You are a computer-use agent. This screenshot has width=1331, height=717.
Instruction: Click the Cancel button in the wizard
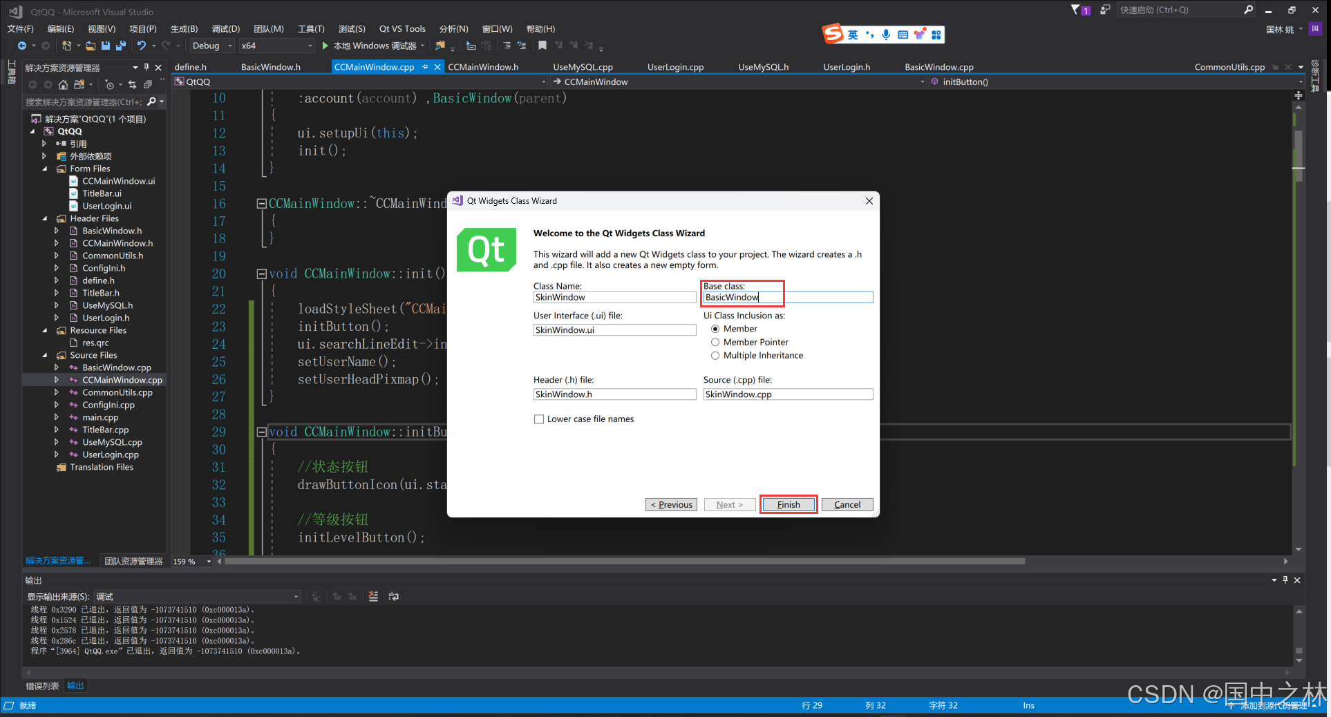click(847, 505)
